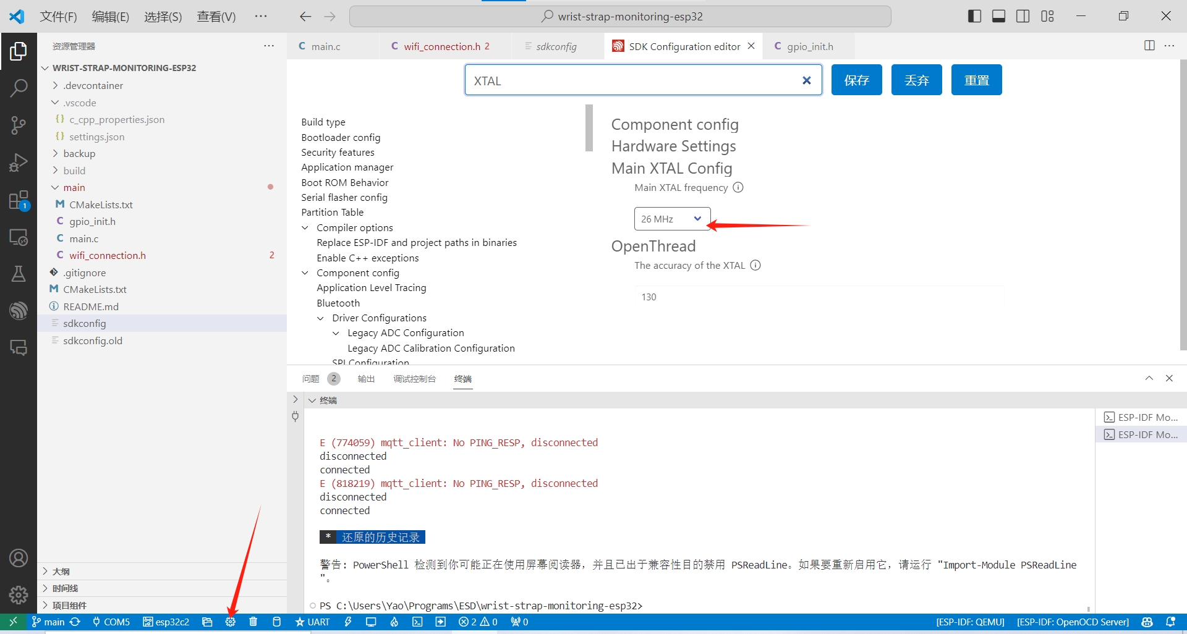
Task: Collapse the Legacy ADC Configuration node
Action: pyautogui.click(x=336, y=333)
